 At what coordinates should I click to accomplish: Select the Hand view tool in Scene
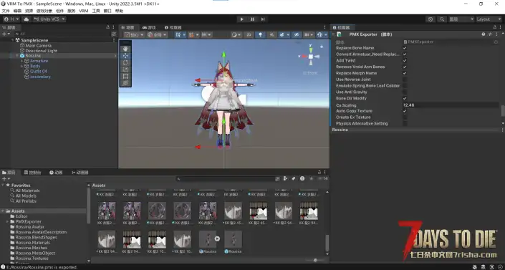tap(125, 49)
